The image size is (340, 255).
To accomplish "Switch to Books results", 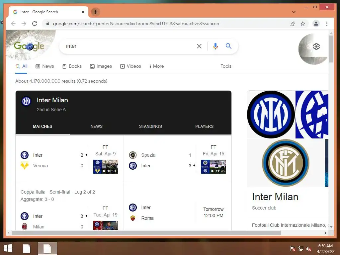I will (72, 66).
